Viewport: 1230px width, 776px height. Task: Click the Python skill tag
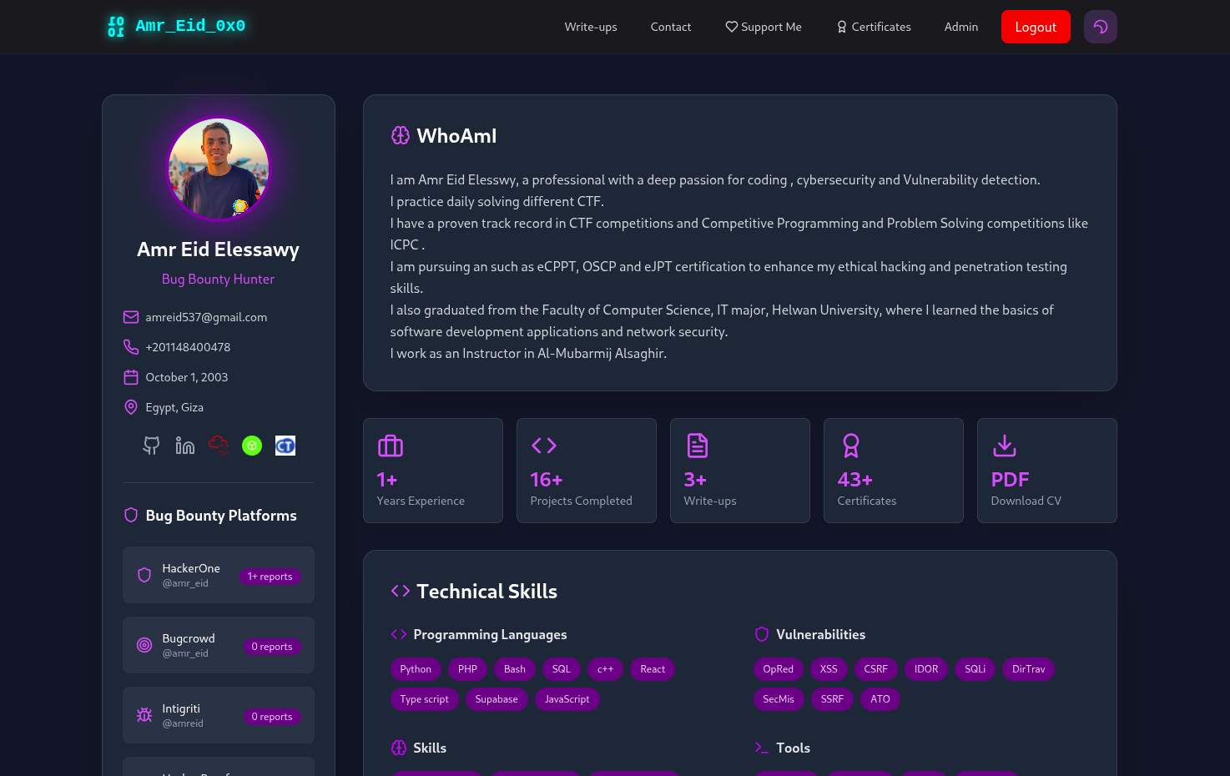[416, 669]
